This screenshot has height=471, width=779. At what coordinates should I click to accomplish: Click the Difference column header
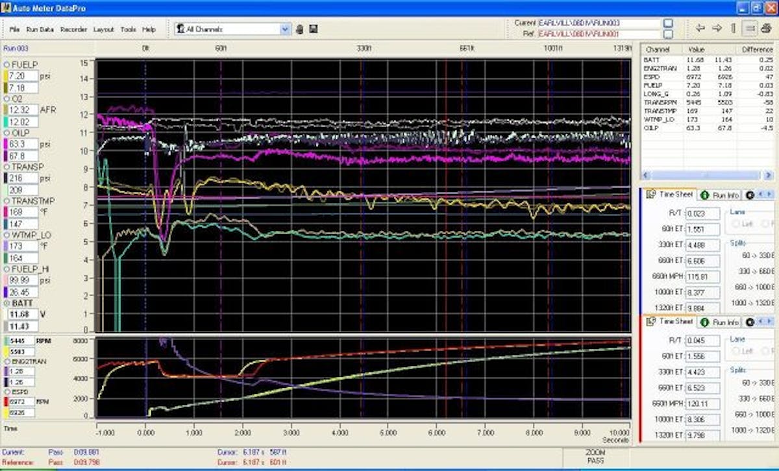(x=756, y=49)
